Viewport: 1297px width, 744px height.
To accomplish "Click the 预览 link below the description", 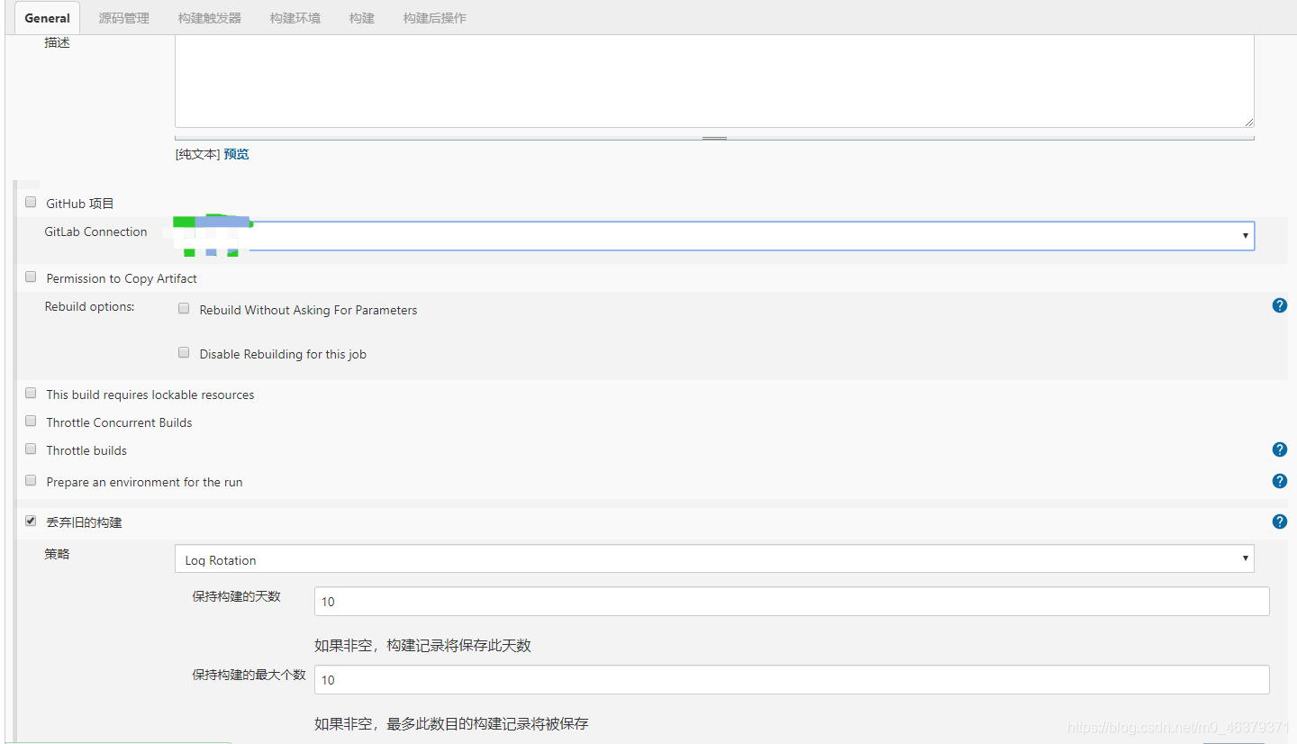I will (237, 154).
